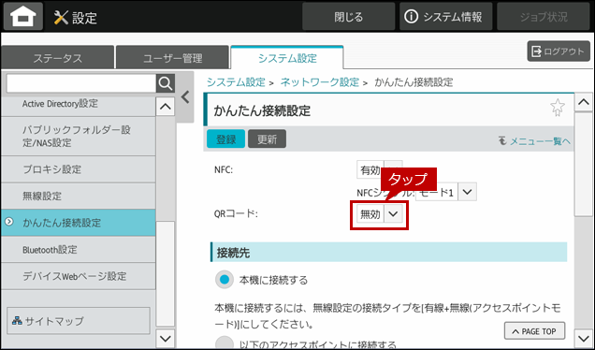
Task: Click the search magnifier icon
Action: [166, 83]
